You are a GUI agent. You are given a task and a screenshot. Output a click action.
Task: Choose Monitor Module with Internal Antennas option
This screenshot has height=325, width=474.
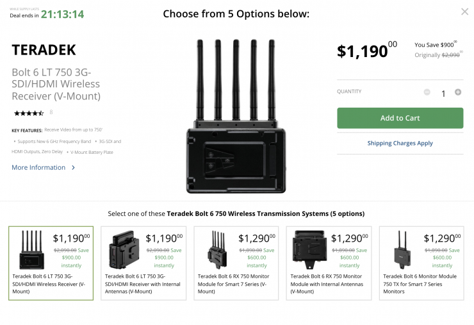(x=329, y=285)
